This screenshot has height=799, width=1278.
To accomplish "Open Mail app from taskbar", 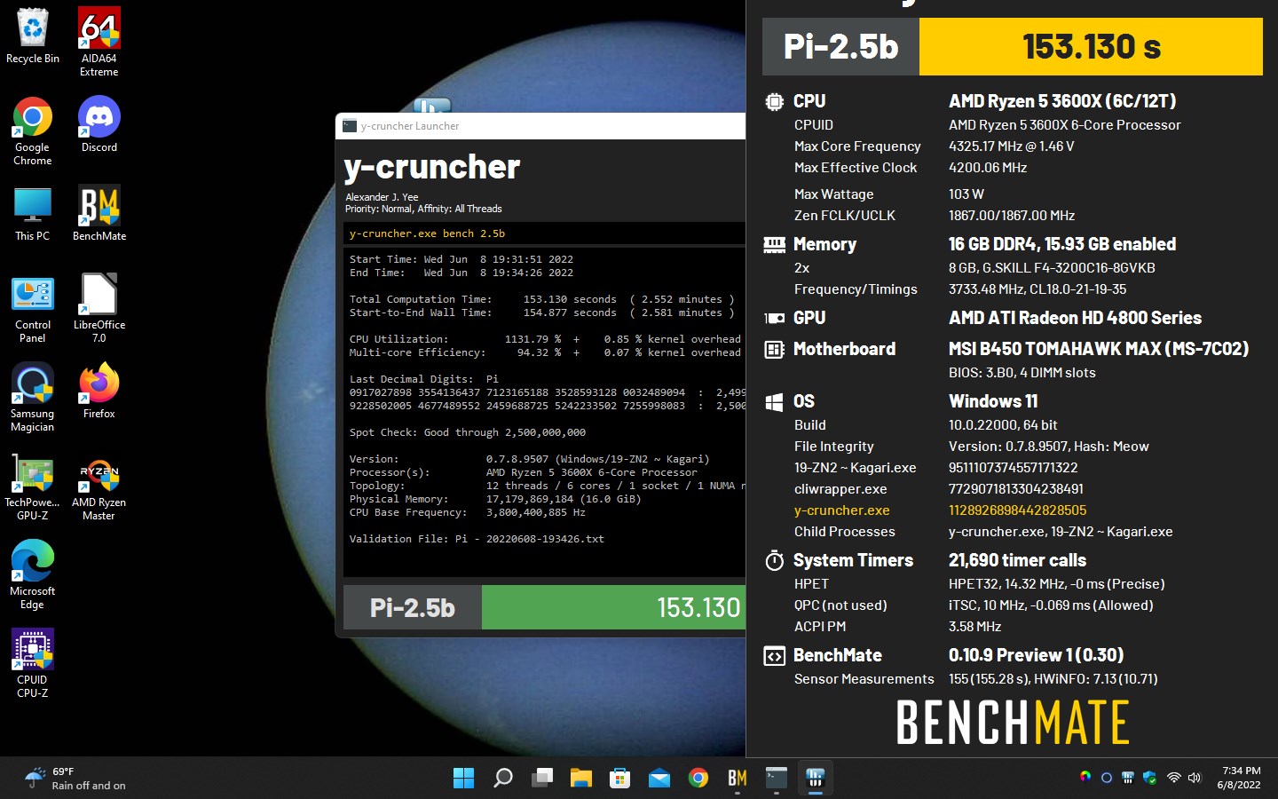I will click(x=659, y=779).
